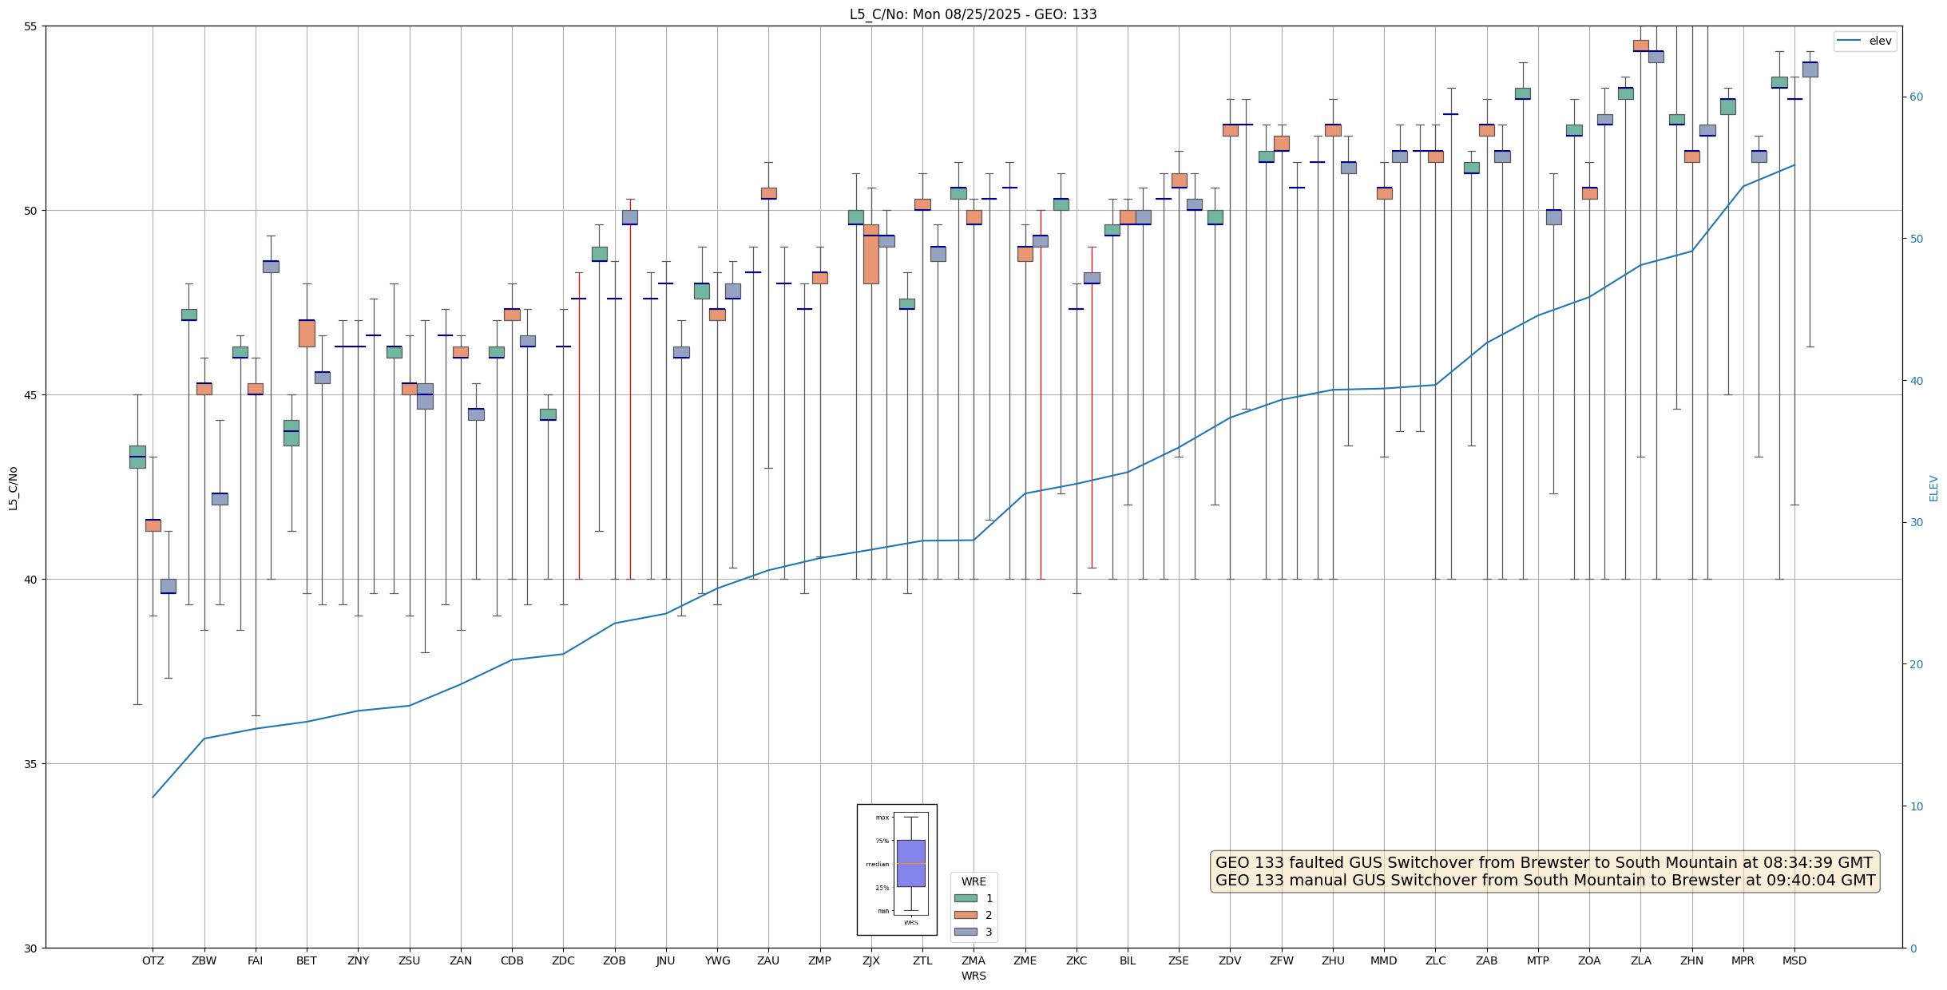The image size is (1947, 990).
Task: Click the manual GUS Switchover annotation line
Action: (1545, 880)
